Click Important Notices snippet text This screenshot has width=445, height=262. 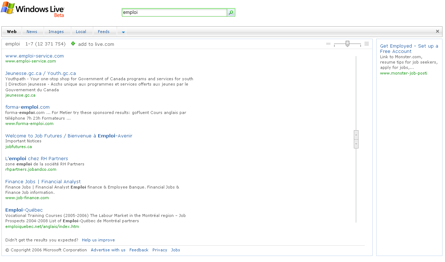tap(23, 141)
